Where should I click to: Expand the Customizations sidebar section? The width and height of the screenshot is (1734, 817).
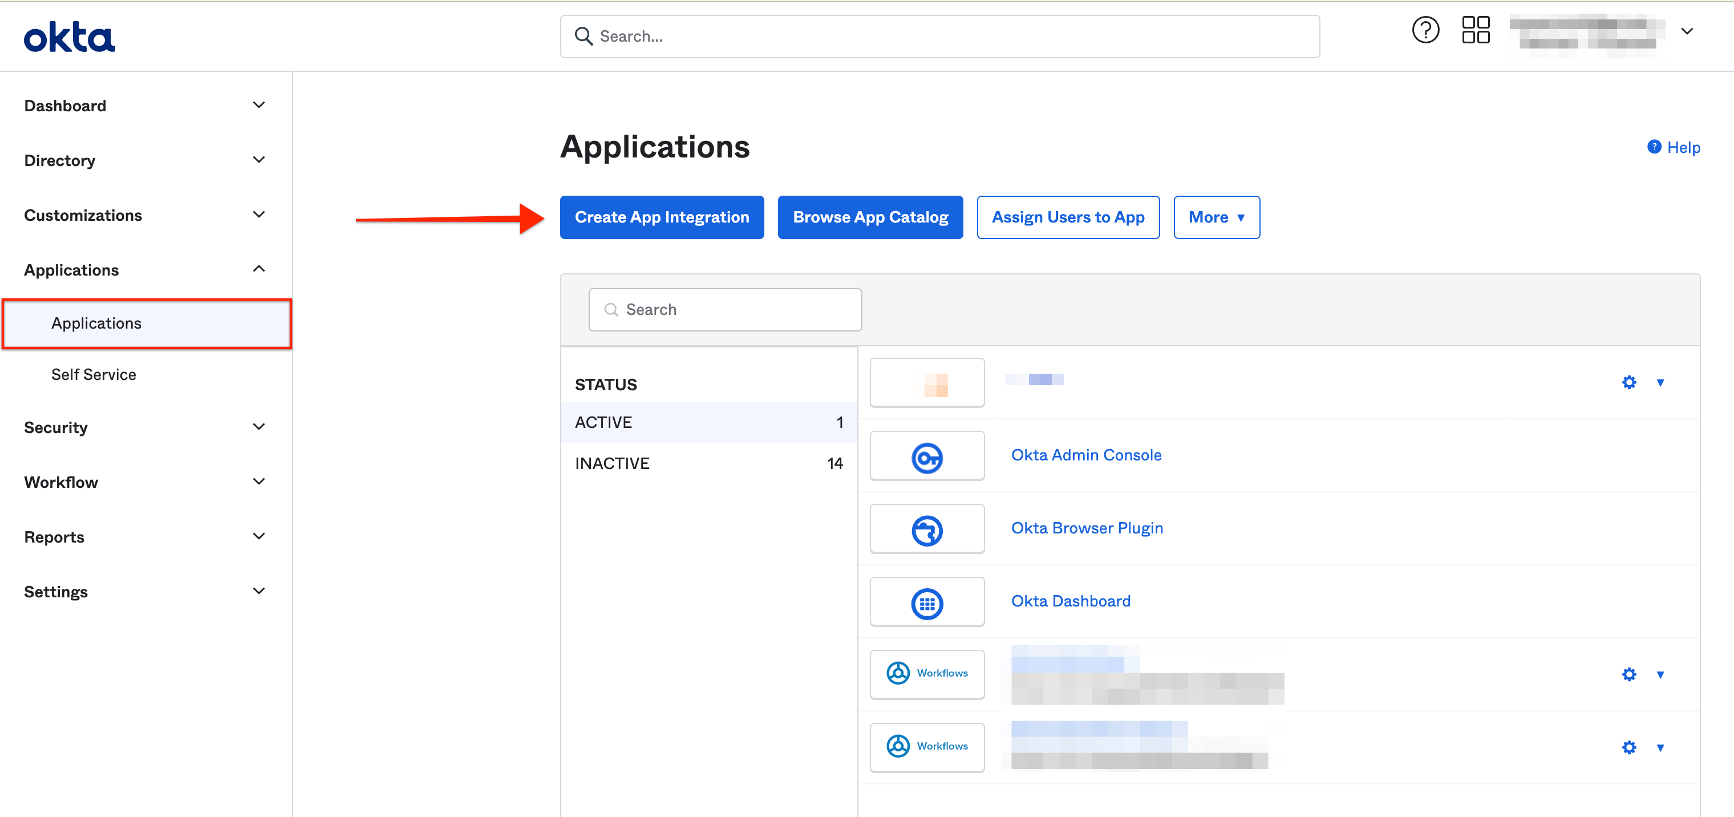pos(258,215)
